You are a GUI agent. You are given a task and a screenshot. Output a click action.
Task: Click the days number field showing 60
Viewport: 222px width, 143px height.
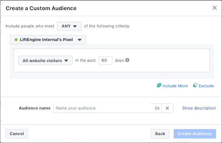coord(106,61)
